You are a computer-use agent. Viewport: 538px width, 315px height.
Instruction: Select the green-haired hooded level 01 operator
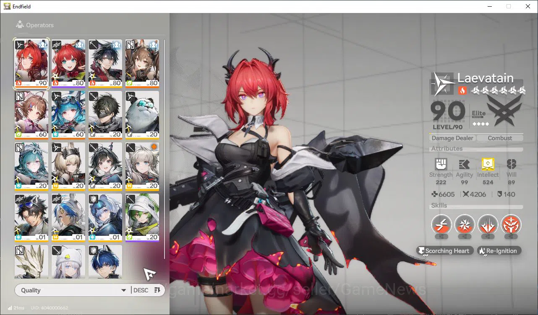[142, 218]
